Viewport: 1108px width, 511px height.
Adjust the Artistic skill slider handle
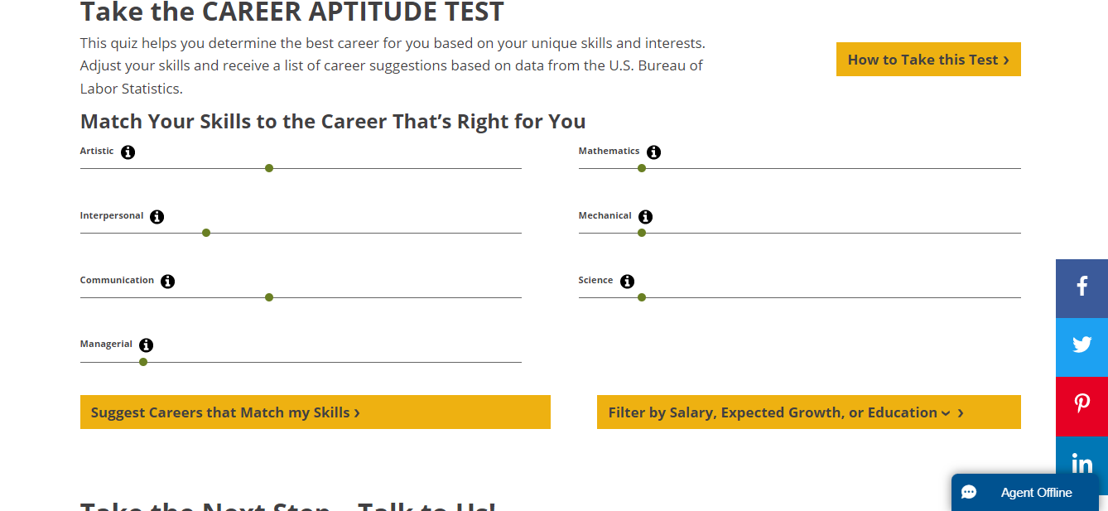click(x=269, y=167)
